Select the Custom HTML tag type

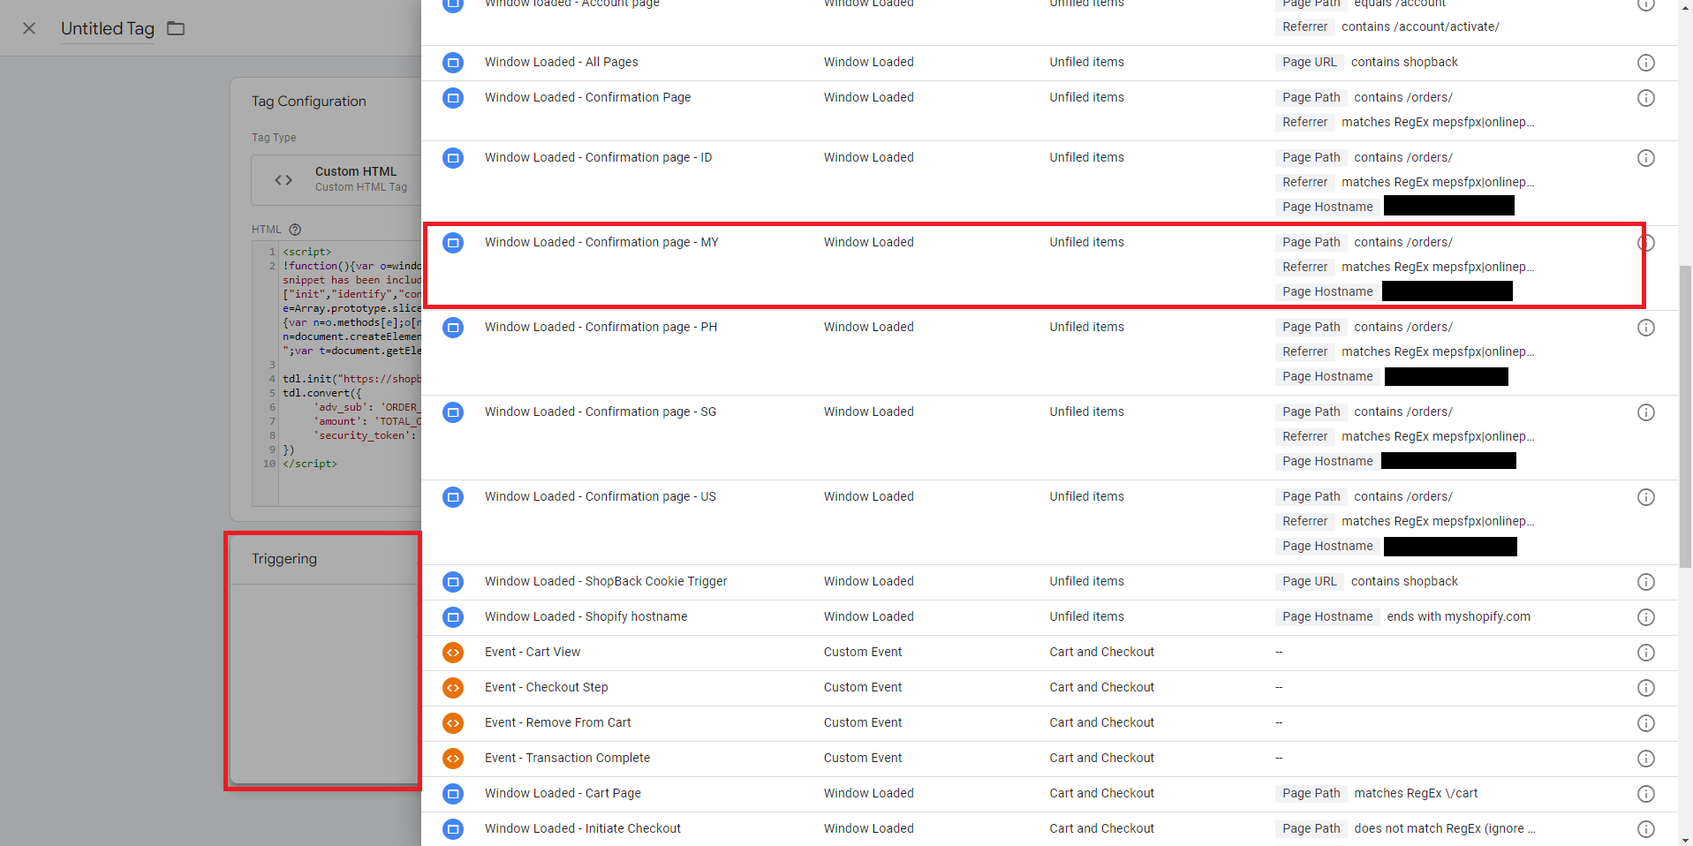[336, 179]
